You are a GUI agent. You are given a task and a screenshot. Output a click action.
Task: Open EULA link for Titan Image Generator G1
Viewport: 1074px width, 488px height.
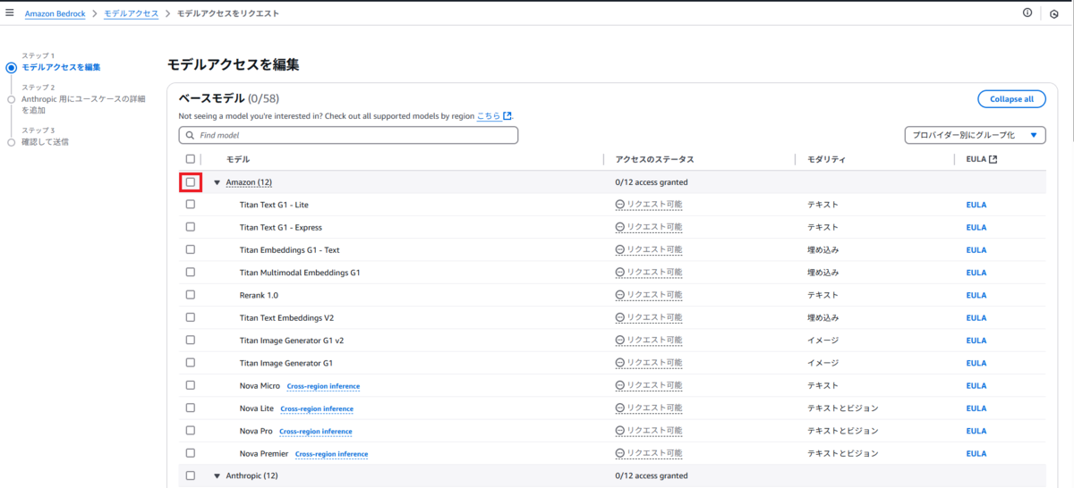(976, 363)
